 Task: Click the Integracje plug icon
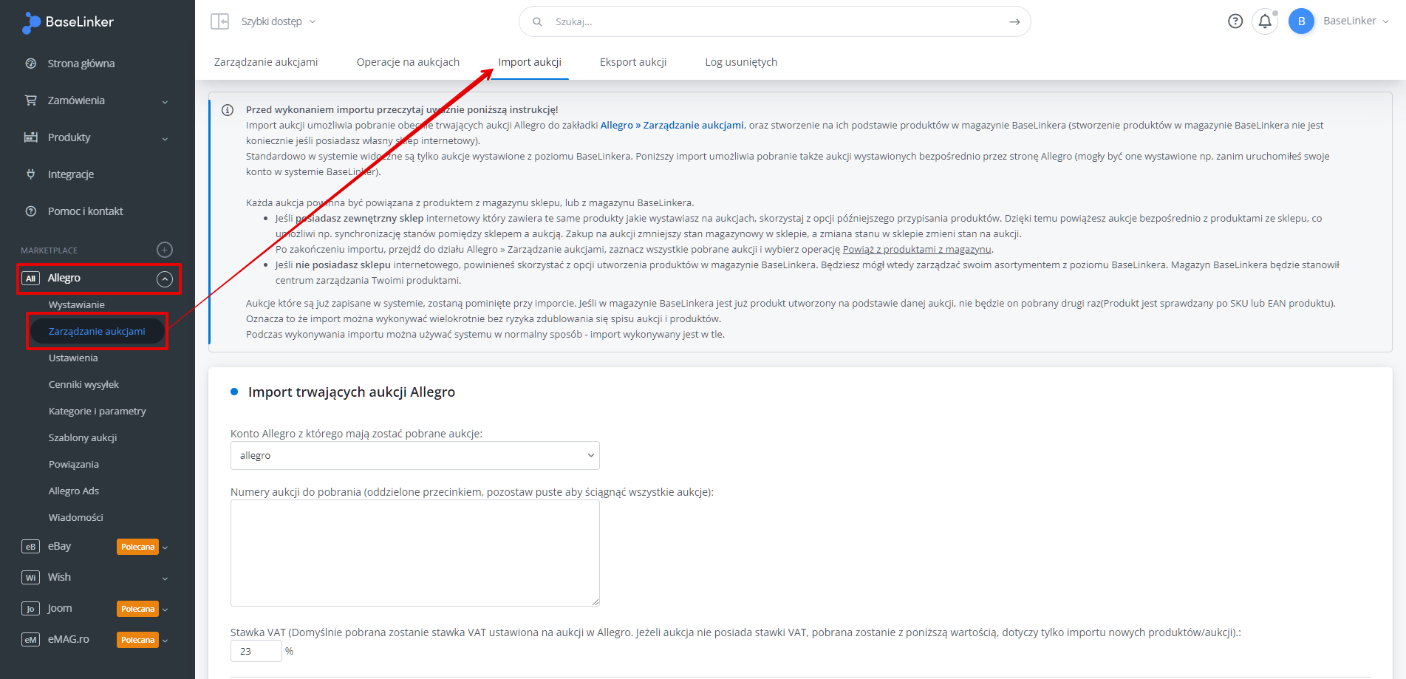point(31,174)
